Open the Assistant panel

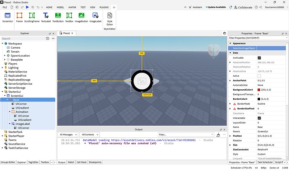[195, 7]
